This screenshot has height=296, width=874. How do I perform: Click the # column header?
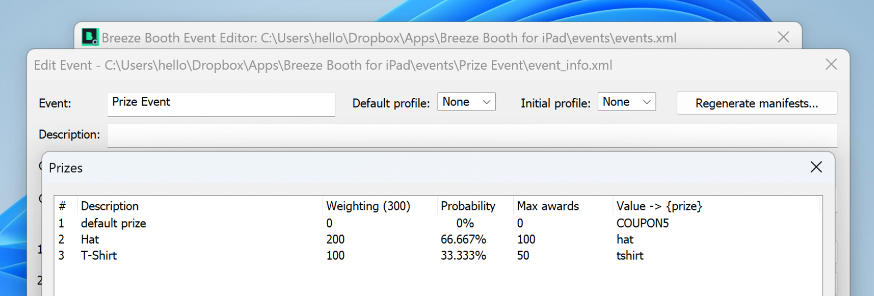click(x=63, y=206)
